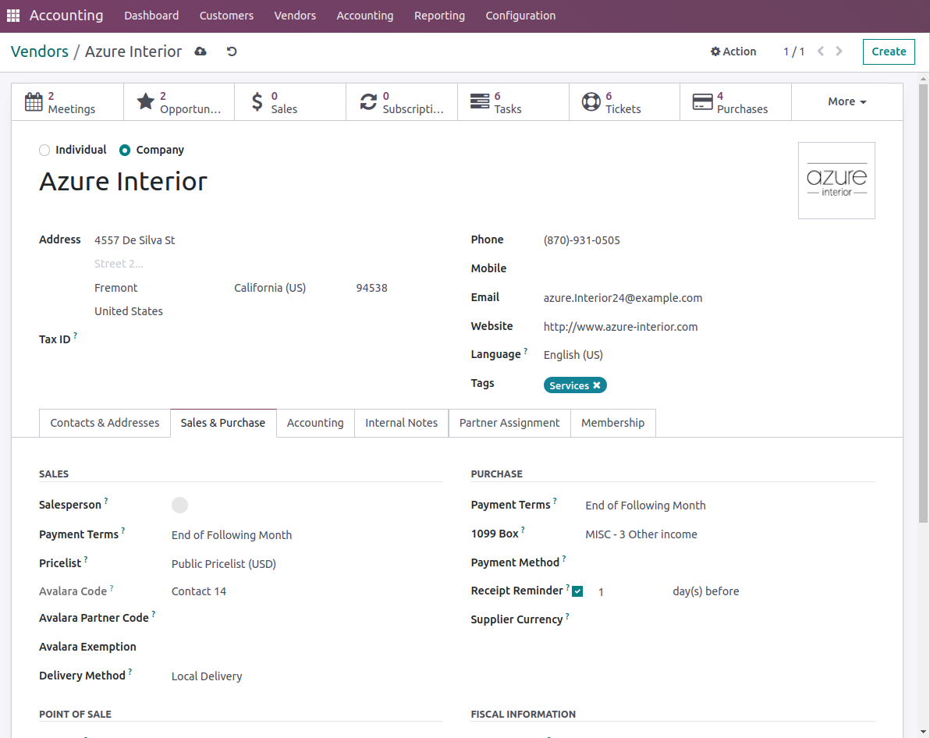The height and width of the screenshot is (738, 930).
Task: Go back via Vendors breadcrumb link
Action: pyautogui.click(x=40, y=51)
